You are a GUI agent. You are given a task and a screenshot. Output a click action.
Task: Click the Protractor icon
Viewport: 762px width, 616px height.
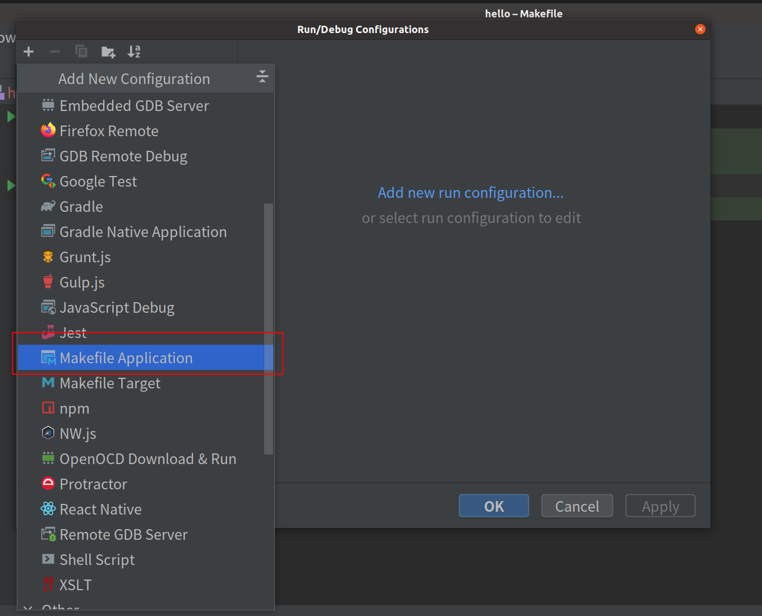click(48, 483)
